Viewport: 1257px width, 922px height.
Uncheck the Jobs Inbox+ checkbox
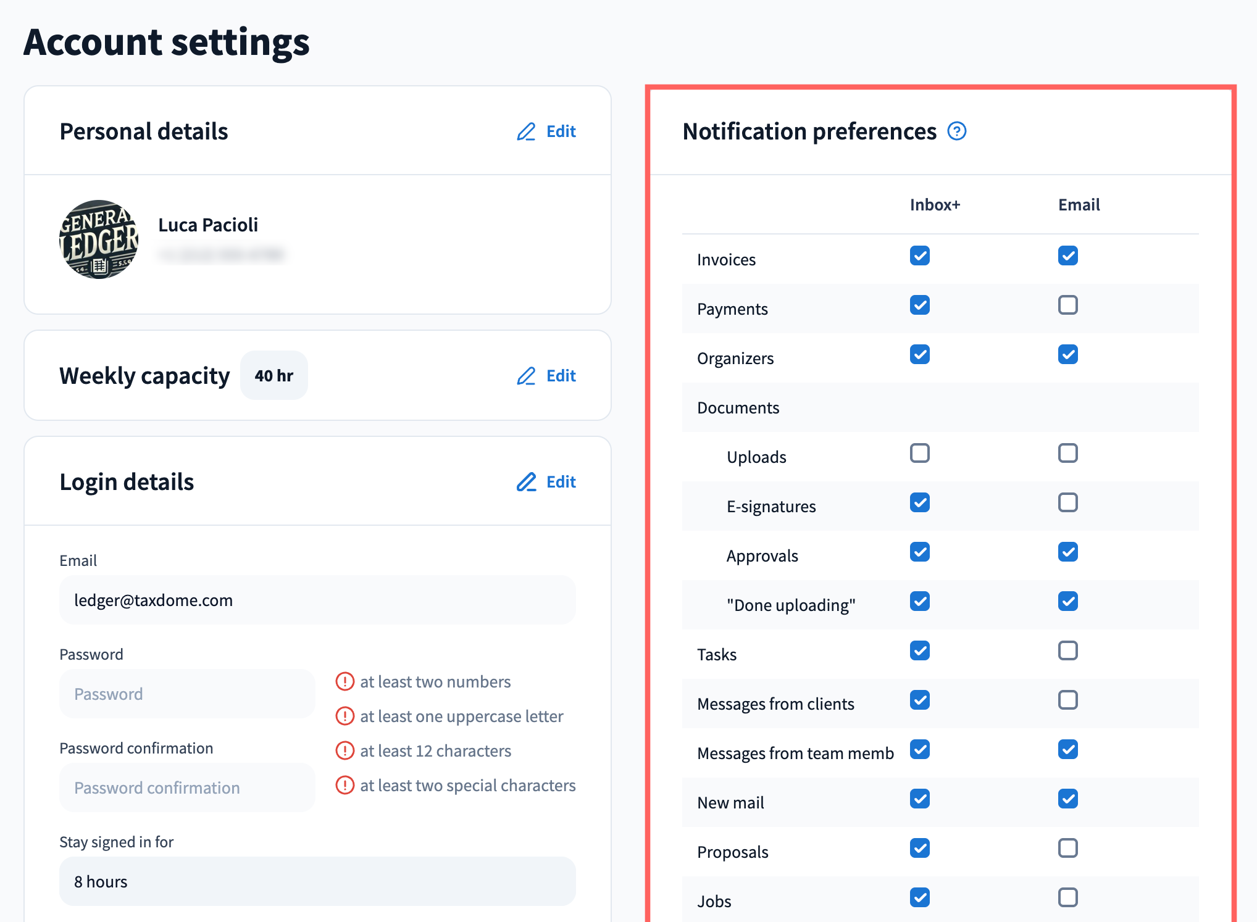(919, 897)
